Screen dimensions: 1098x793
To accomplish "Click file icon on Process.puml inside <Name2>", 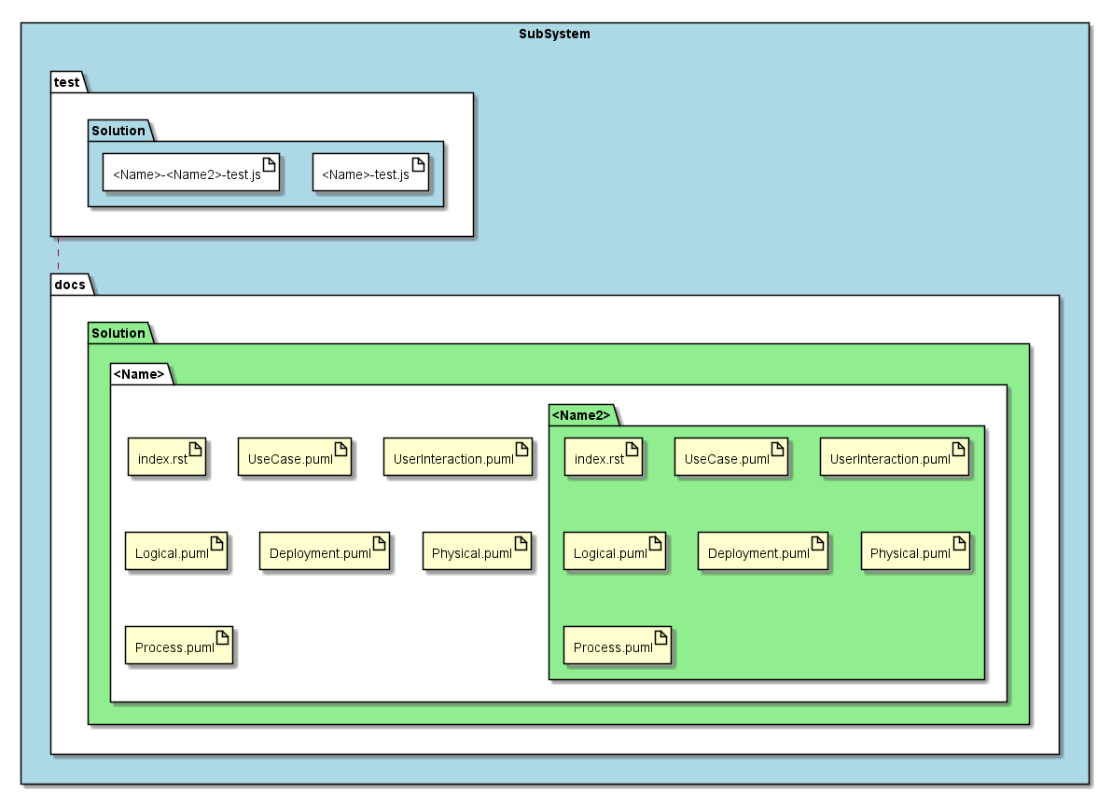I will [x=661, y=637].
